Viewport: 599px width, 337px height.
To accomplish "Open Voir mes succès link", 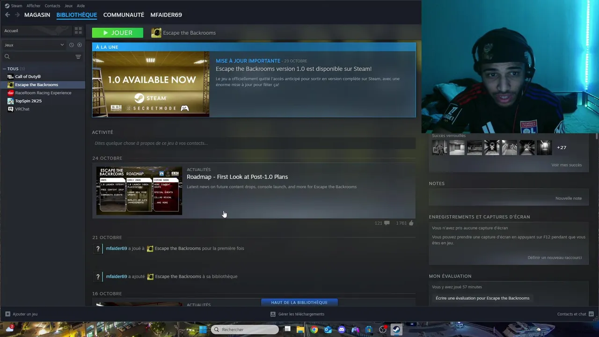I will (566, 165).
